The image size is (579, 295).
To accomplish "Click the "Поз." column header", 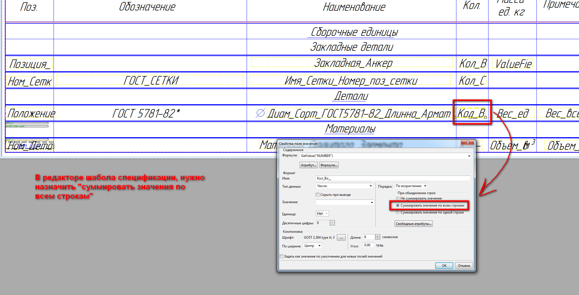I will pos(28,7).
